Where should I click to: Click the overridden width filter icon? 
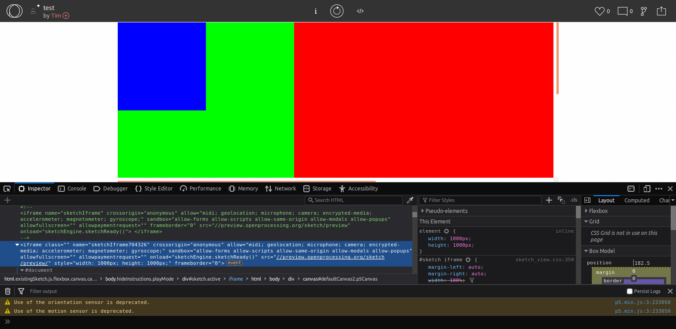pos(471,281)
